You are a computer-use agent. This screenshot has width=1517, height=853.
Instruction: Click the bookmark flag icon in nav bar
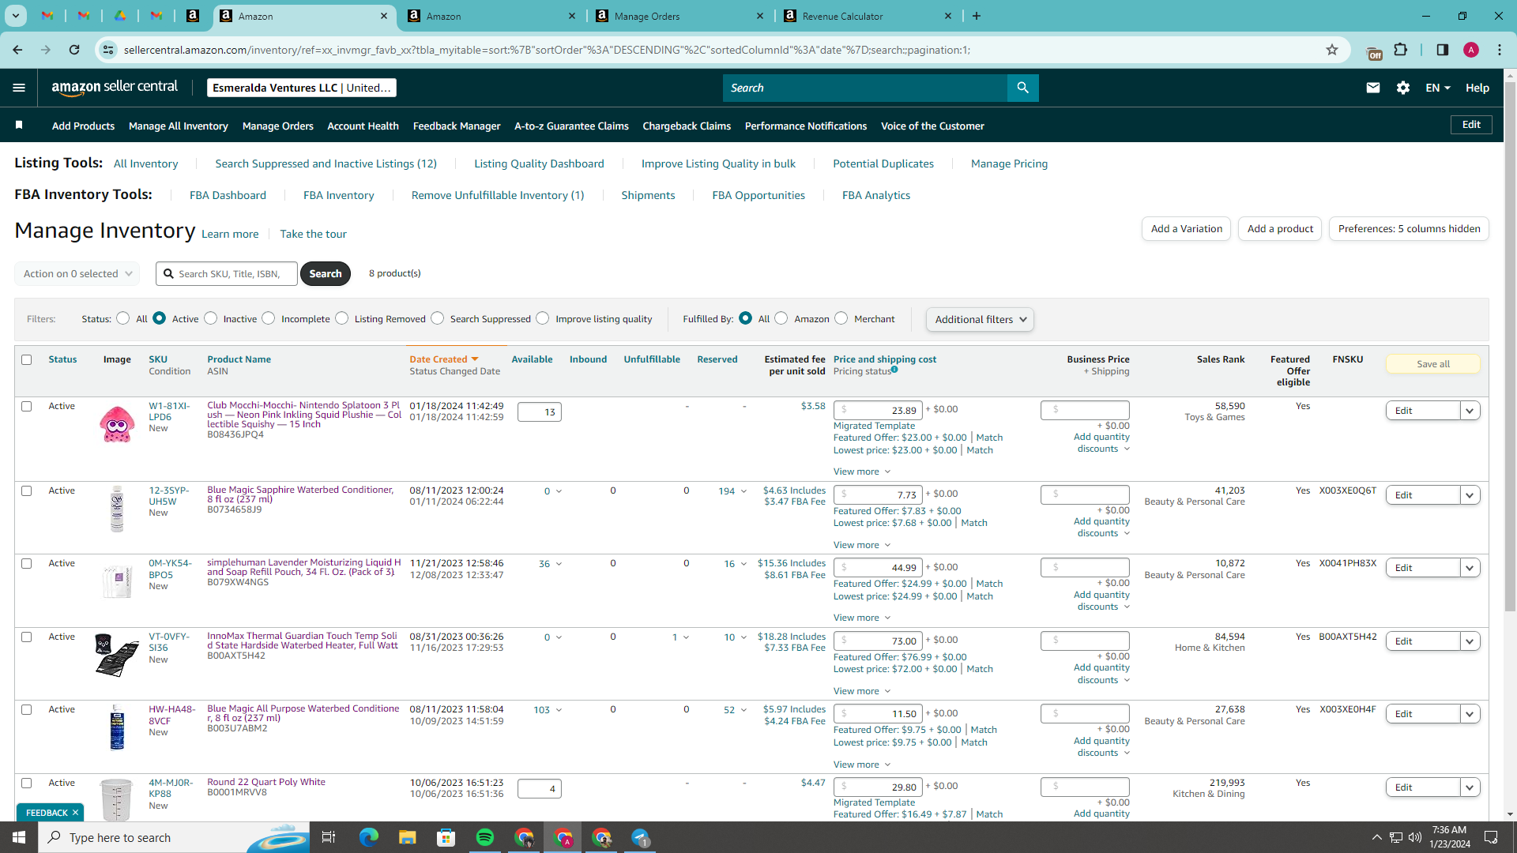click(19, 125)
